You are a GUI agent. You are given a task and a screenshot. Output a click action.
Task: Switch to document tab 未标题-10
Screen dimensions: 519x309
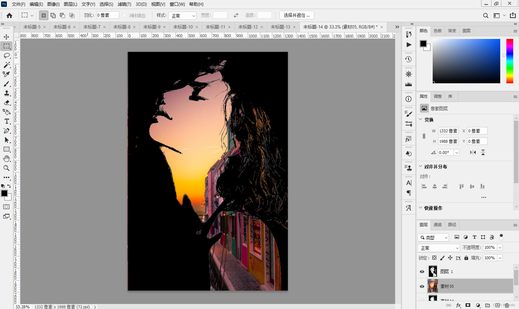(183, 27)
